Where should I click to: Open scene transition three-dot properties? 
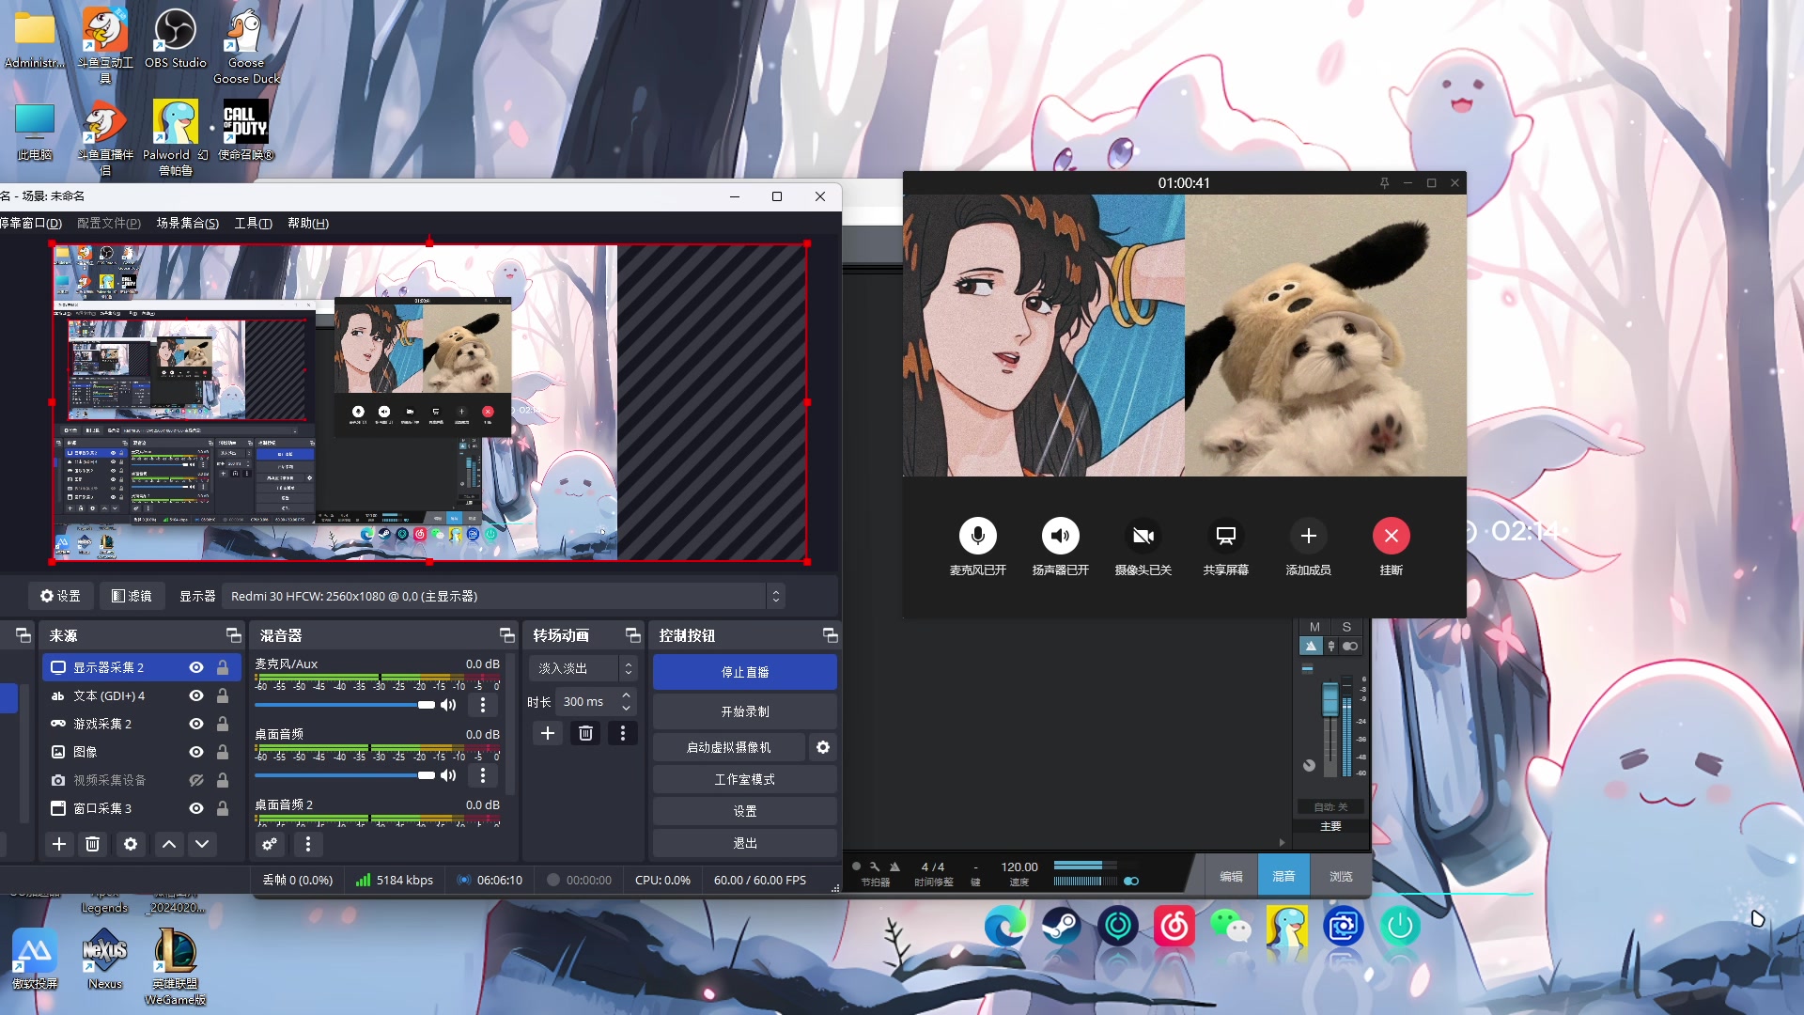click(x=623, y=733)
